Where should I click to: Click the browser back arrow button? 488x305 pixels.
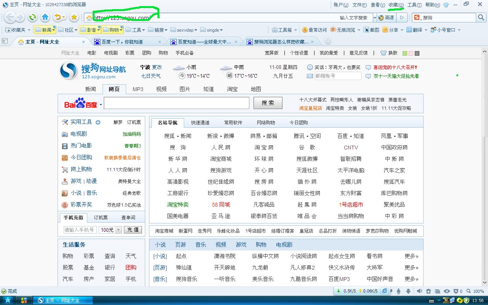coord(10,17)
